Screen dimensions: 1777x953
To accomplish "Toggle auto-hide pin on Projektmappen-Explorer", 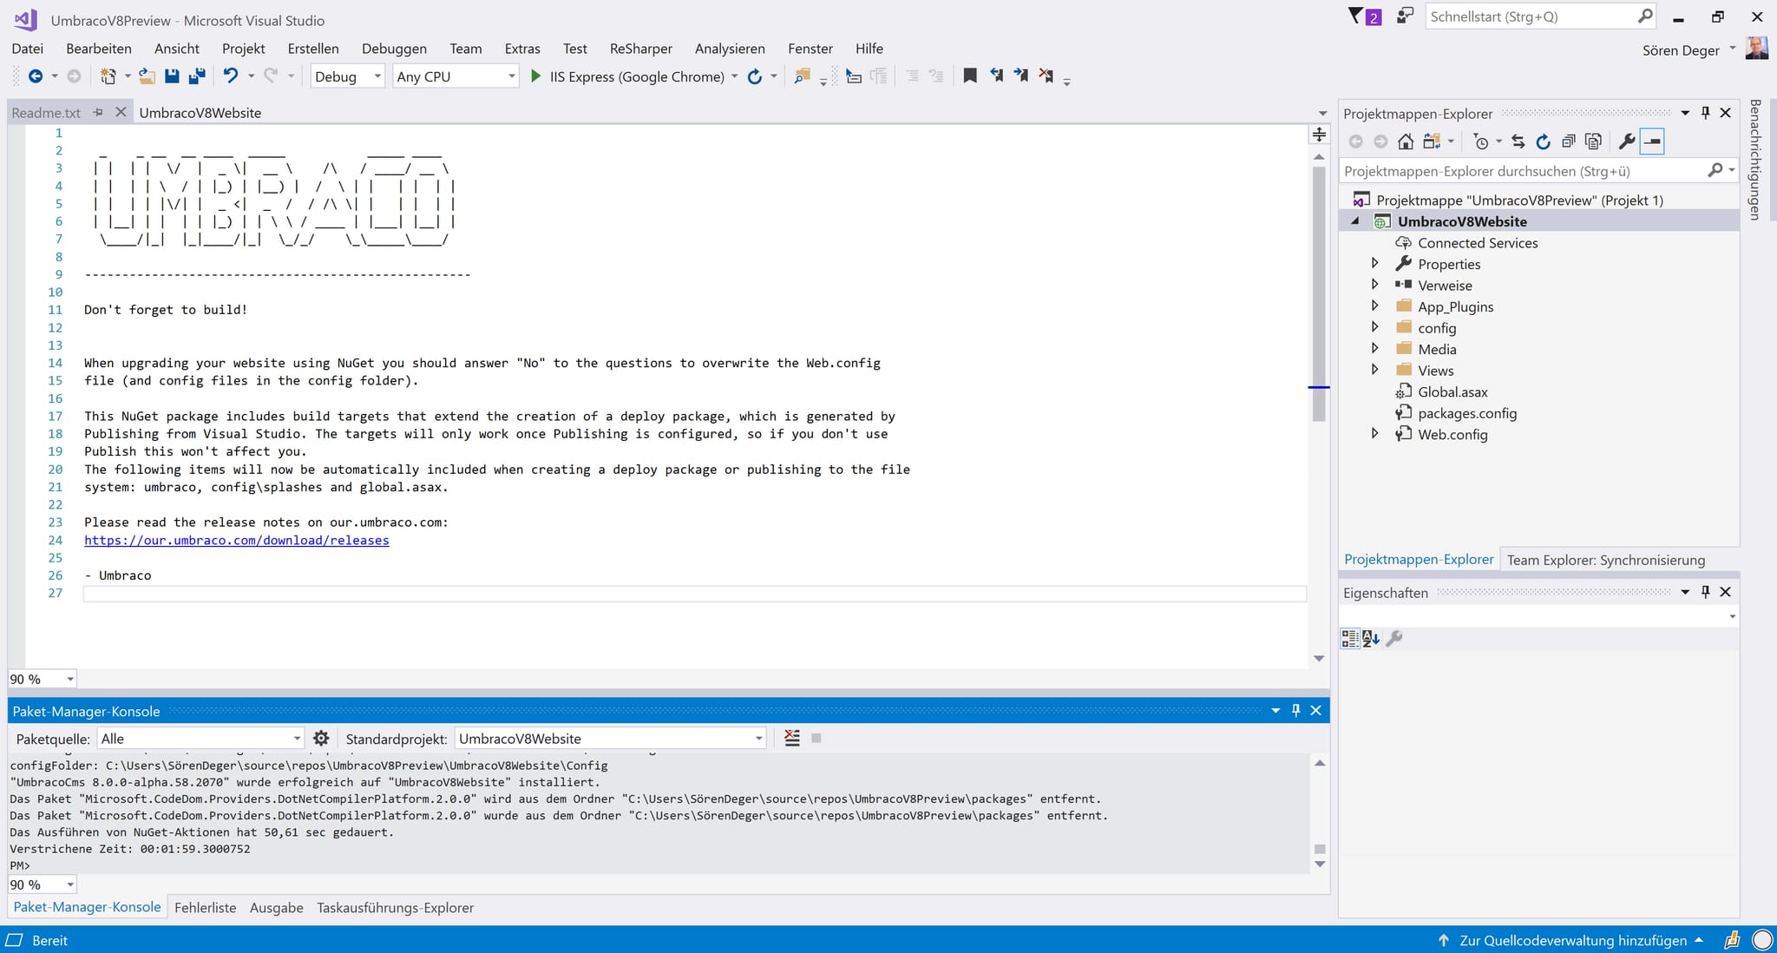I will (x=1706, y=113).
